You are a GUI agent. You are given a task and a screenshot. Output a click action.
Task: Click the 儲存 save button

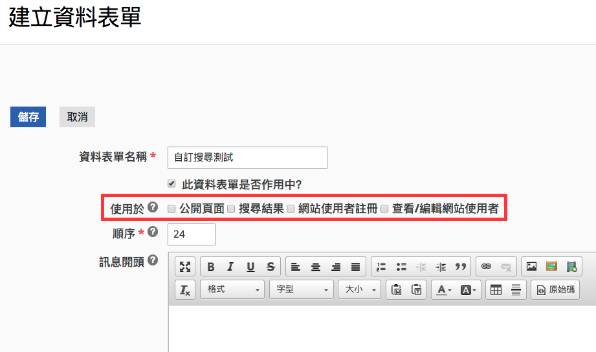coord(28,117)
